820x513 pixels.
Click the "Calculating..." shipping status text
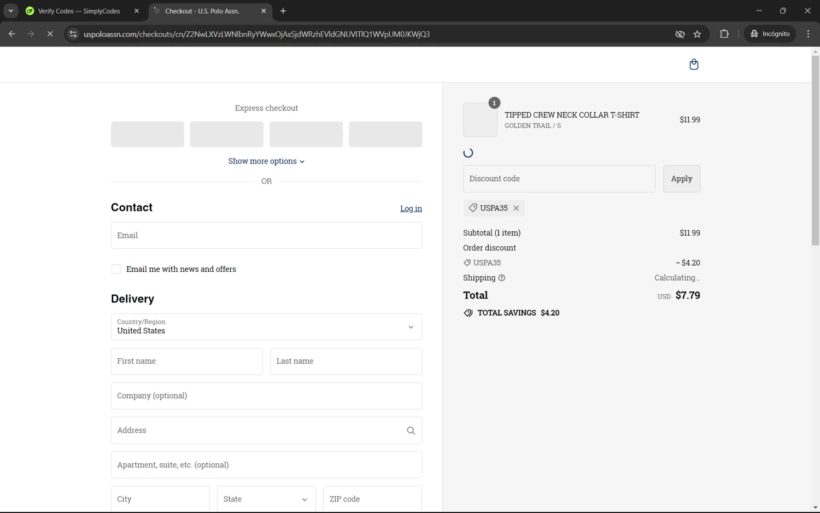tap(677, 278)
